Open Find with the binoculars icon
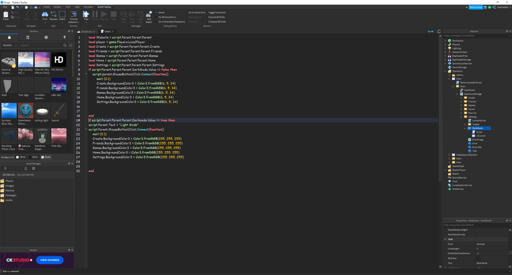Image resolution: width=512 pixels, height=275 pixels. tap(45, 14)
